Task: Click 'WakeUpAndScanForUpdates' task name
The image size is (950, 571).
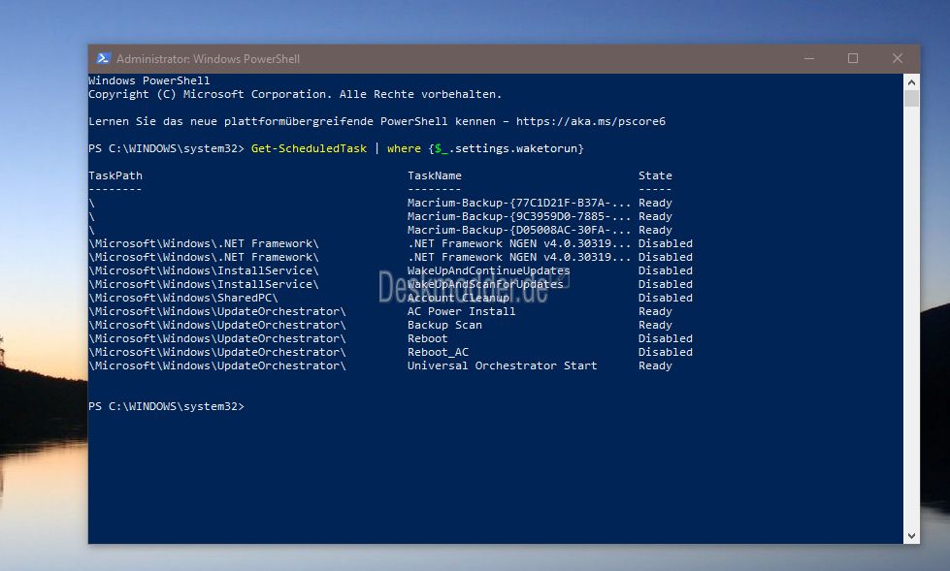Action: pyautogui.click(x=485, y=284)
